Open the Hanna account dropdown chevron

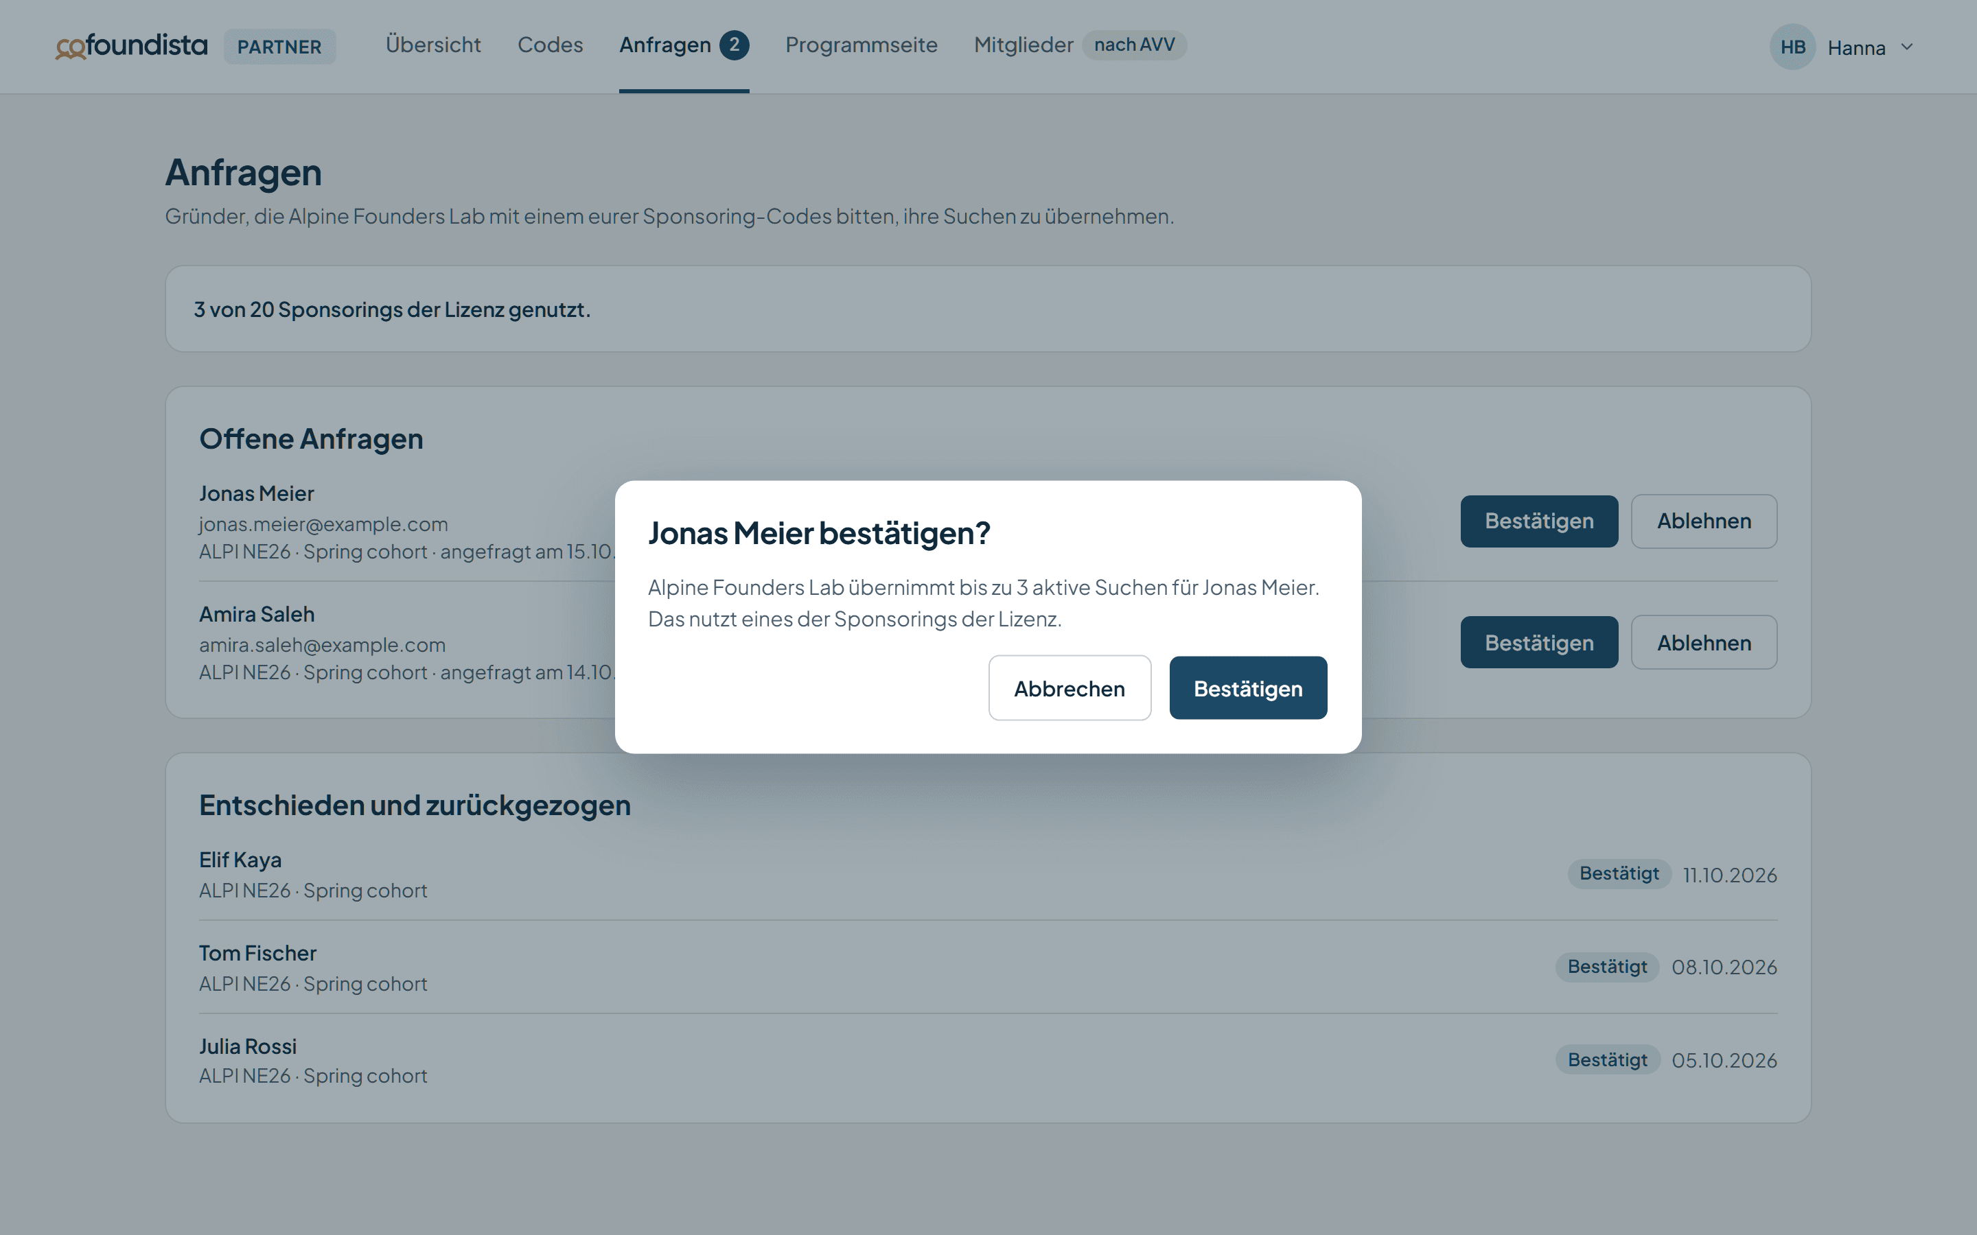(x=1907, y=47)
